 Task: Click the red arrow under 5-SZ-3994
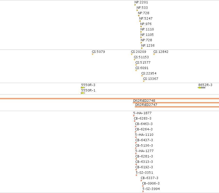pyautogui.click(x=143, y=191)
